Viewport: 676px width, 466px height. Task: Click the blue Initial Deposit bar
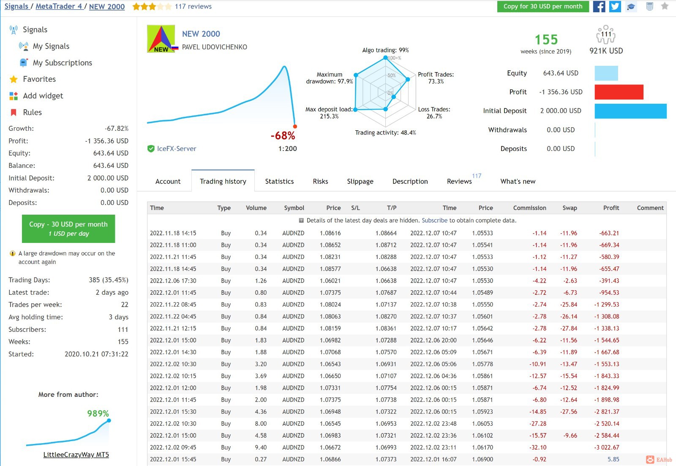[631, 111]
